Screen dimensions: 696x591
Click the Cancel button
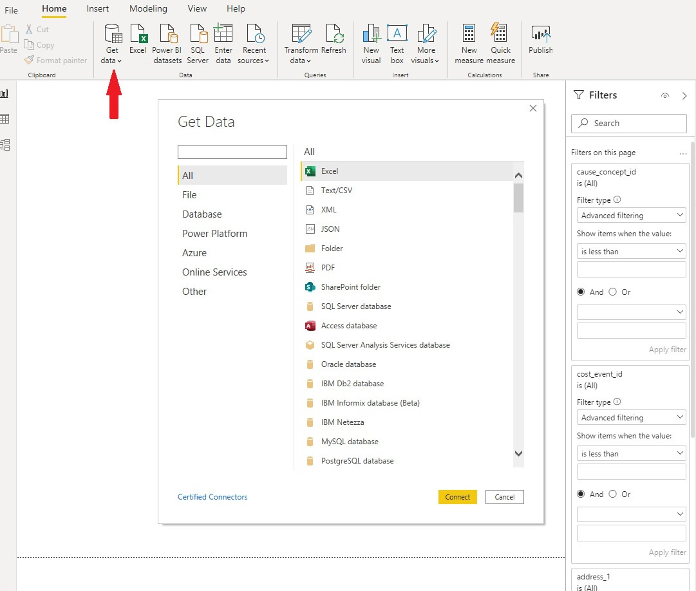[505, 497]
